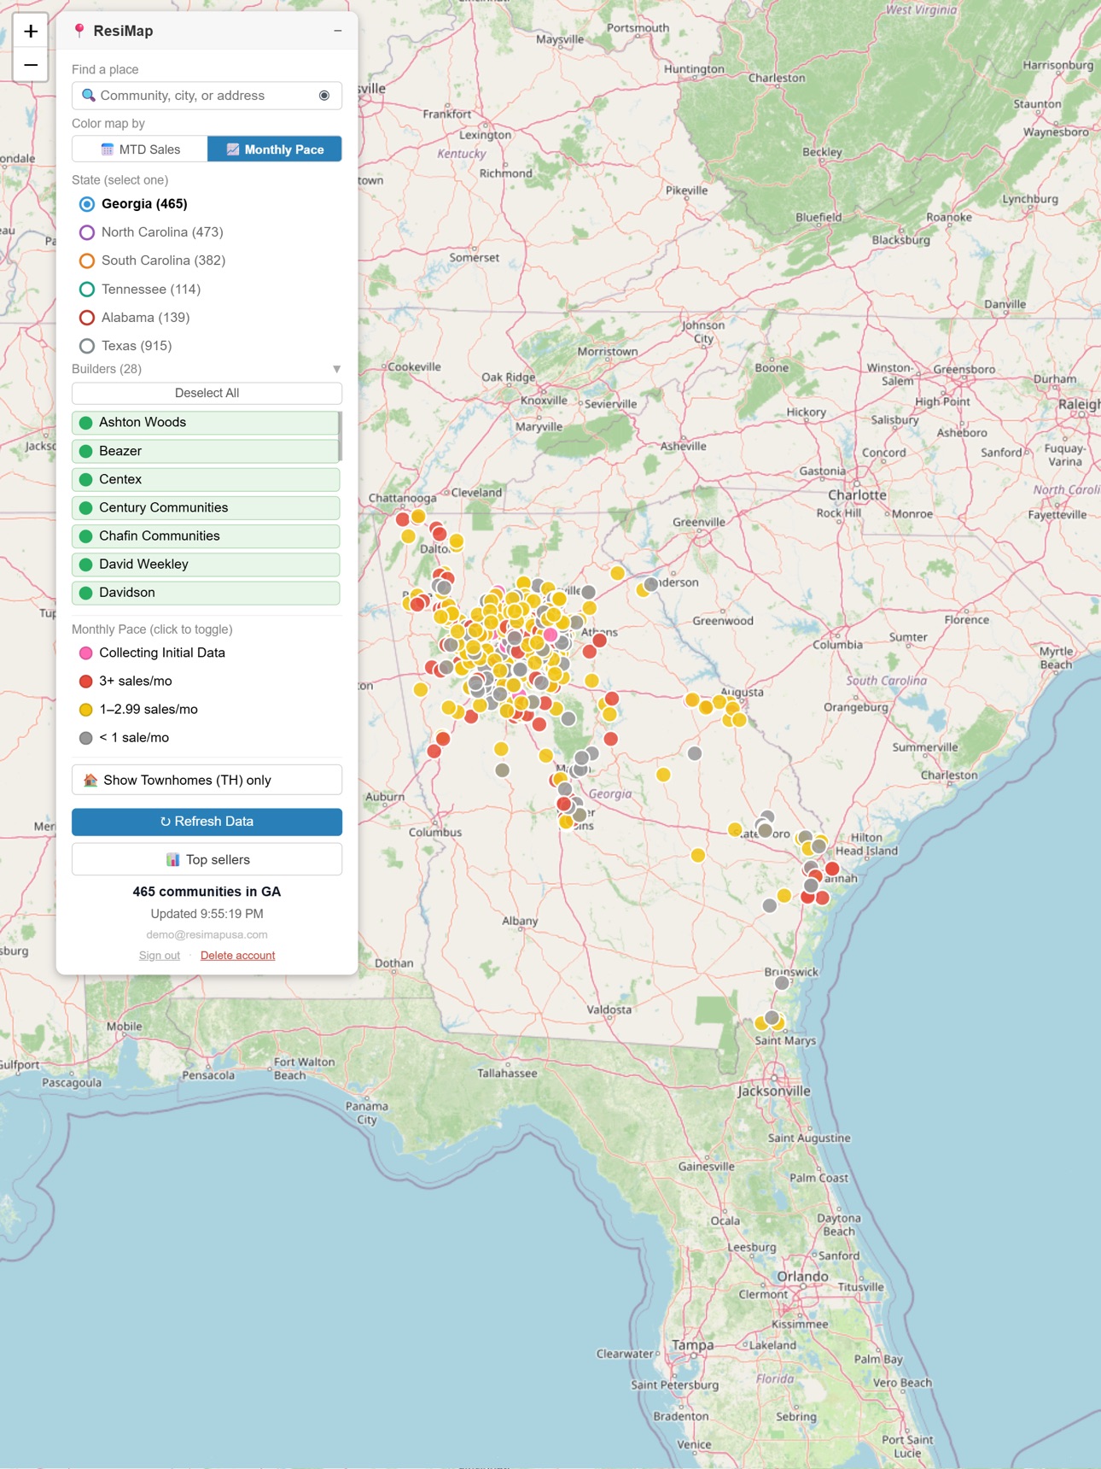Collapse the Builders list arrow
The width and height of the screenshot is (1101, 1469).
point(336,369)
